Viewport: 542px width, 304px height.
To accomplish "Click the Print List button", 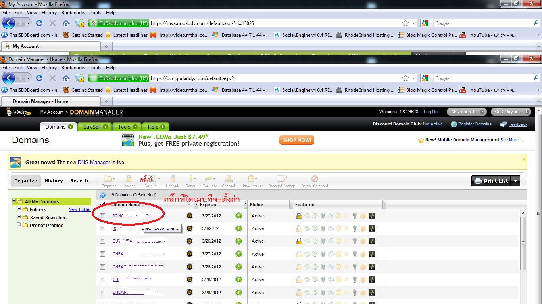I will pos(491,181).
